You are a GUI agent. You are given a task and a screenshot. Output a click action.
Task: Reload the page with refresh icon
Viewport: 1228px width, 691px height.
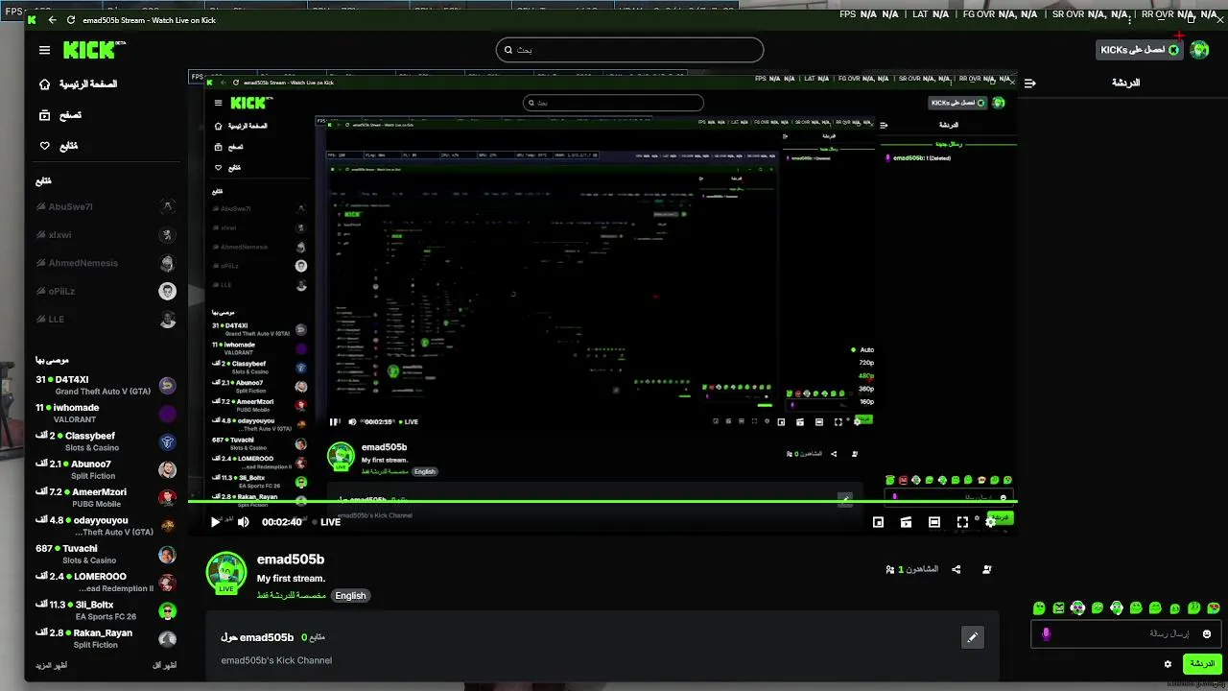(x=71, y=20)
